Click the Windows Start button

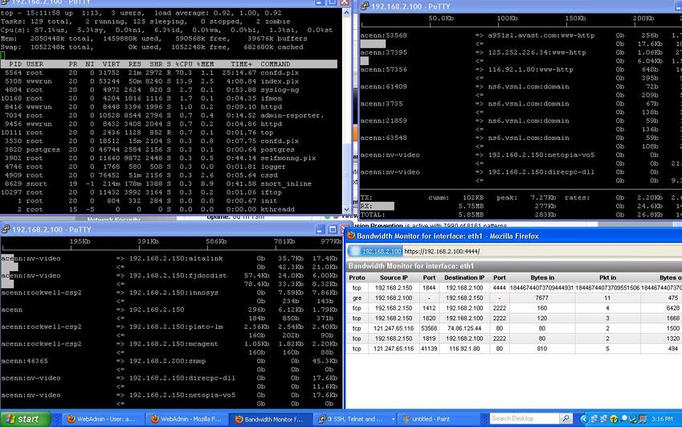point(24,418)
